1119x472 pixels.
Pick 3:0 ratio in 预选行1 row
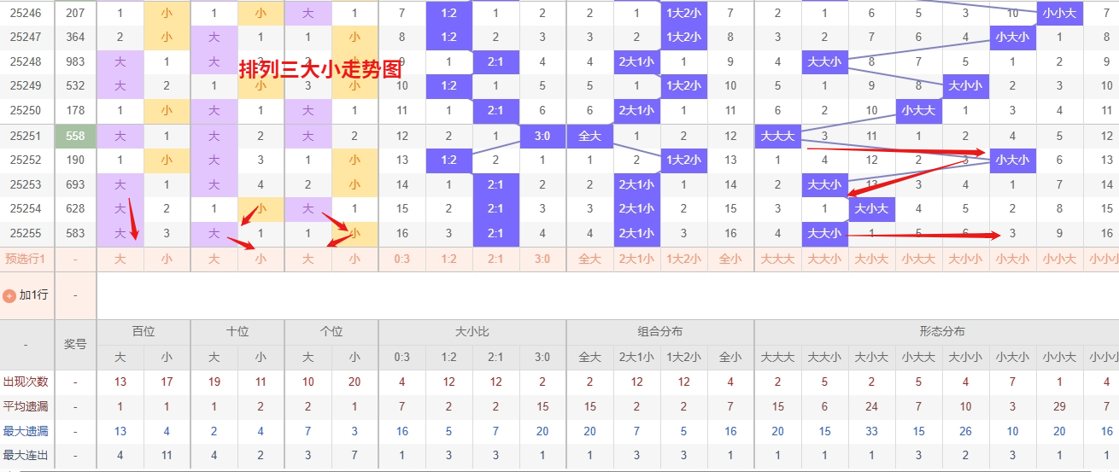pos(542,259)
